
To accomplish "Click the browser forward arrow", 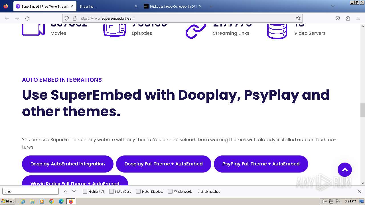I will tap(17, 18).
